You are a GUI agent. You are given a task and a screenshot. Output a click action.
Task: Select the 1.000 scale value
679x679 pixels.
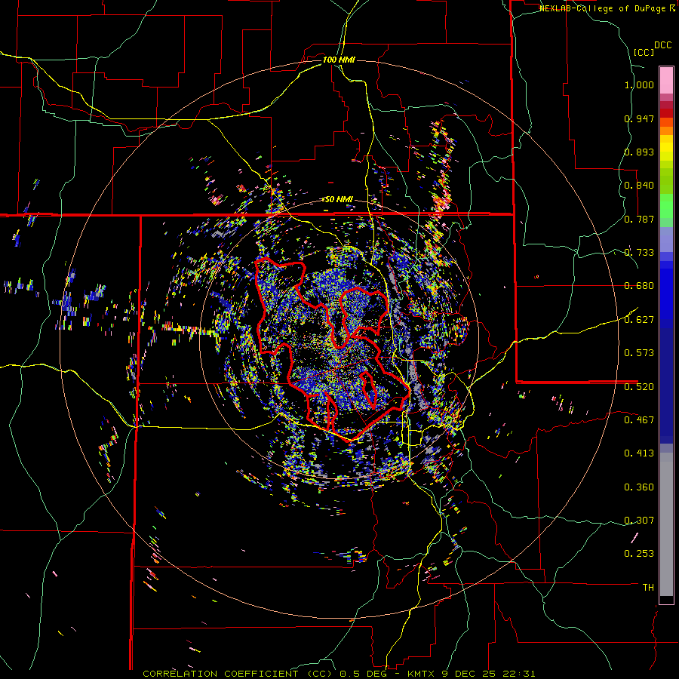coord(639,84)
